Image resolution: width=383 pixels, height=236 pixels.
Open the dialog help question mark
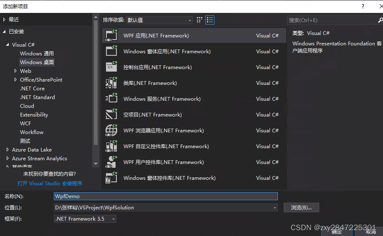pyautogui.click(x=363, y=6)
